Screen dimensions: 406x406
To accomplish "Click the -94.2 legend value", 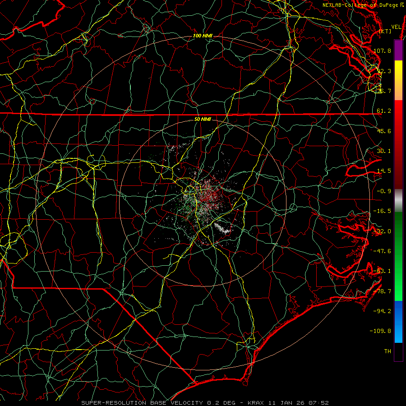I will point(382,311).
